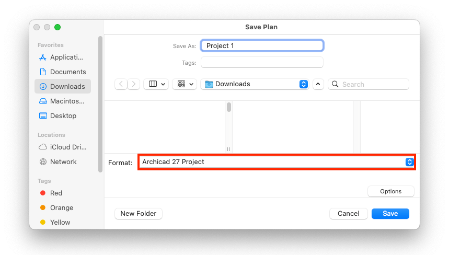Click the back navigation arrow
The image size is (449, 255).
pyautogui.click(x=121, y=84)
